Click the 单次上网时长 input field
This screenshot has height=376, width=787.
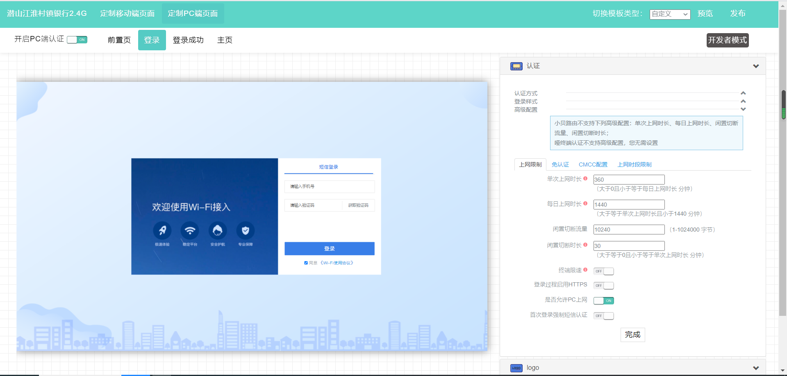[x=629, y=180]
